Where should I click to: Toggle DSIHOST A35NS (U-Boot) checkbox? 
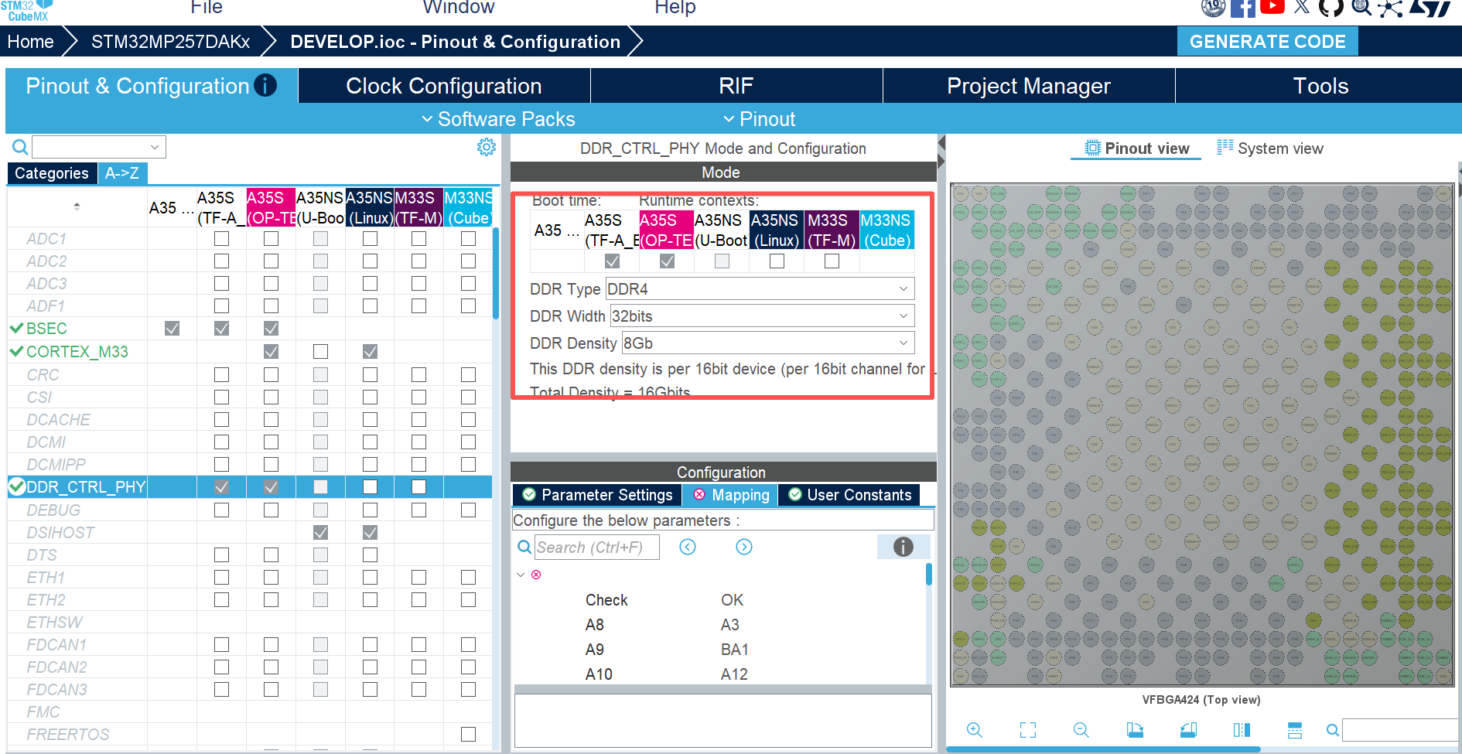coord(320,533)
